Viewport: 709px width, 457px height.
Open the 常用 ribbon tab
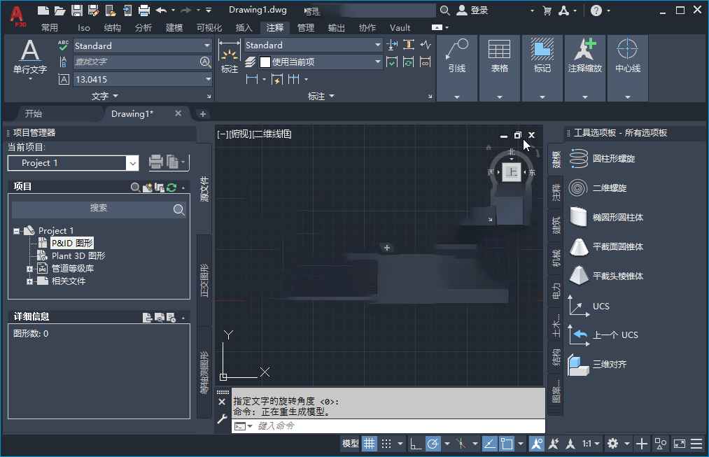pos(49,27)
